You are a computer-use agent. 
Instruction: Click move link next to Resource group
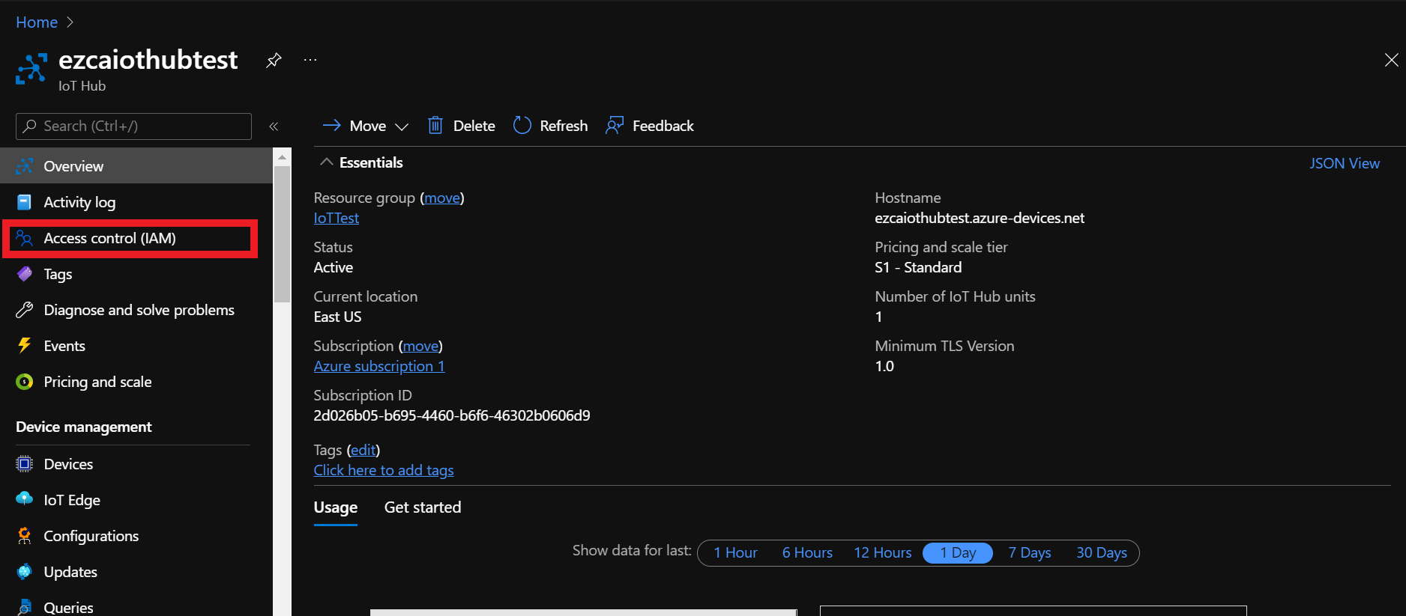(x=442, y=198)
